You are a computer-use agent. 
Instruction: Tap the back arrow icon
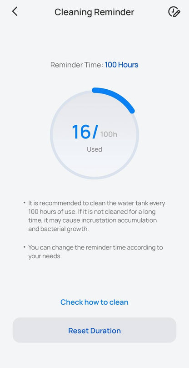click(15, 11)
